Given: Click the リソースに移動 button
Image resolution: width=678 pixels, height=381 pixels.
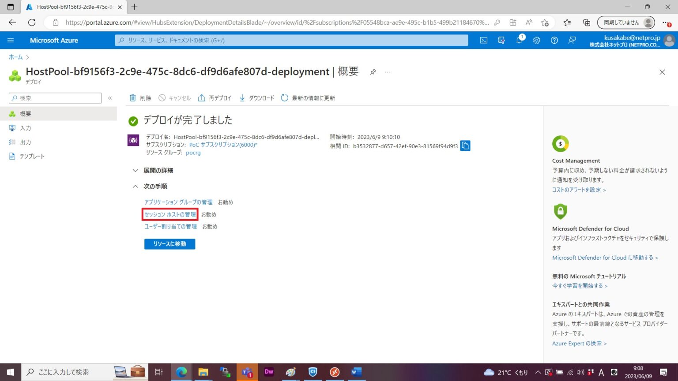Looking at the screenshot, I should 169,244.
